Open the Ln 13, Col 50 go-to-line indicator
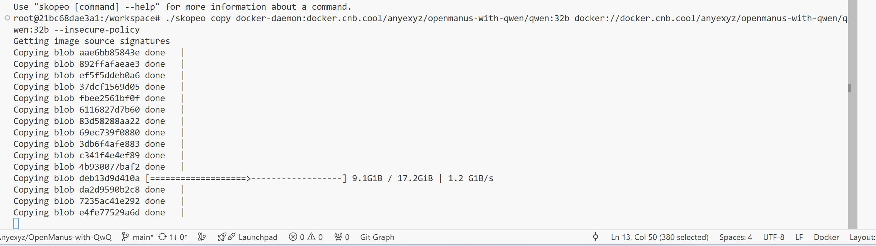 point(659,237)
